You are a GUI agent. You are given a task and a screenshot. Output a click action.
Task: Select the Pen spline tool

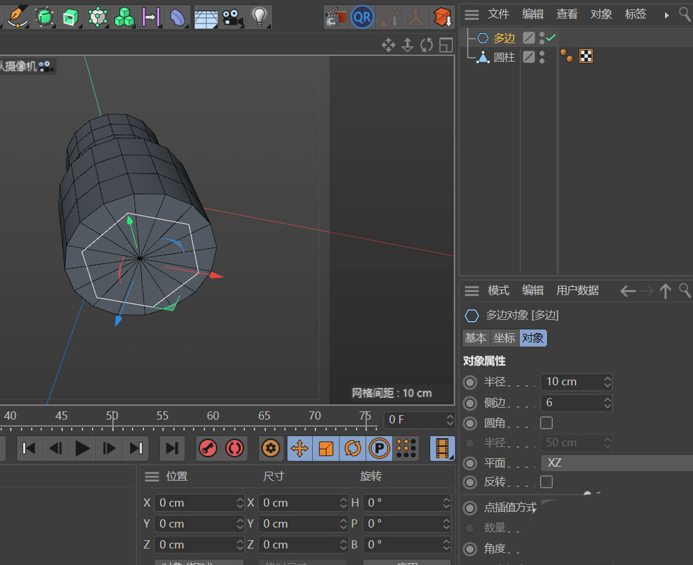tap(17, 16)
